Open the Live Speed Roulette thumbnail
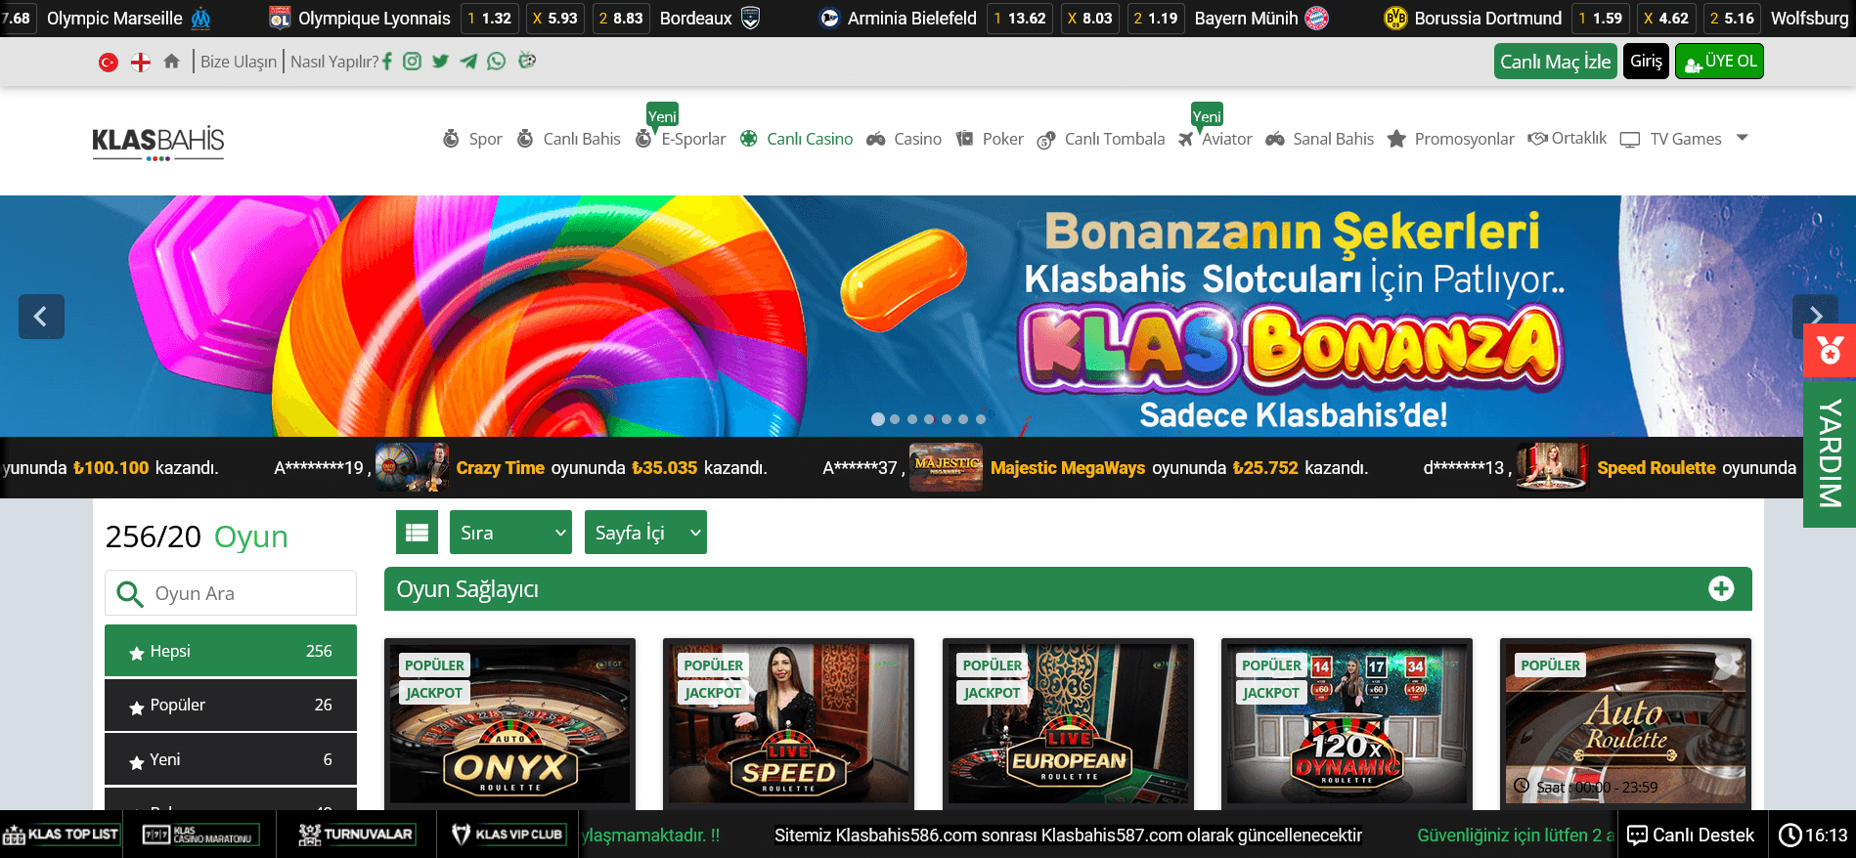1856x858 pixels. [788, 723]
